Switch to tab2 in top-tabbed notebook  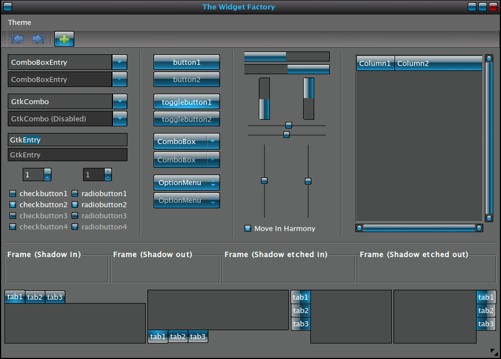(35, 297)
